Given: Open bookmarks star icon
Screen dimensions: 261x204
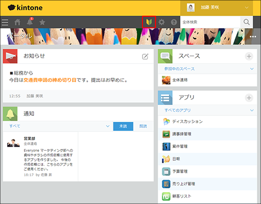Looking at the screenshot, I should click(x=42, y=22).
